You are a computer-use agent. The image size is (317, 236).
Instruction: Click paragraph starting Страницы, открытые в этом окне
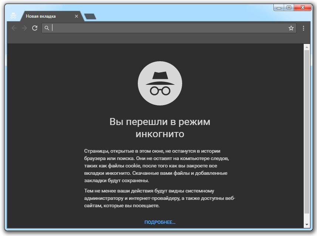[157, 166]
